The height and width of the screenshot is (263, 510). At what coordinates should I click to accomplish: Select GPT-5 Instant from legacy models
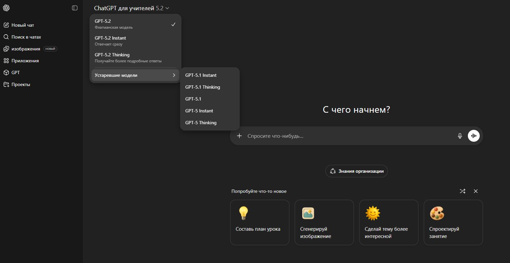(x=199, y=111)
